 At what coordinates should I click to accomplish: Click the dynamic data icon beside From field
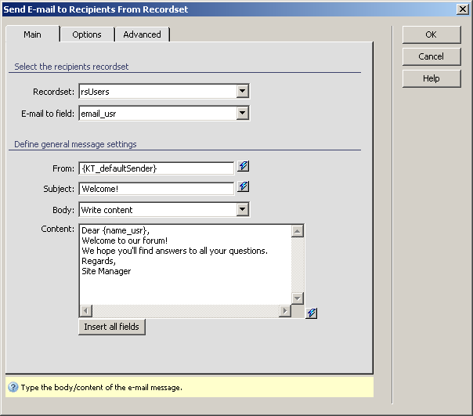click(x=244, y=167)
